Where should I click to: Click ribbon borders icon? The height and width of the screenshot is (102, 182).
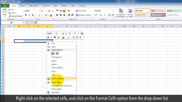pos(39,15)
